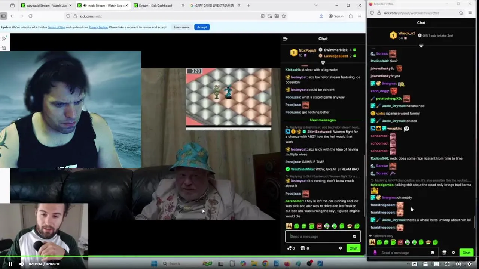Accept the Firefox terms update
This screenshot has height=269, width=479.
(x=202, y=27)
